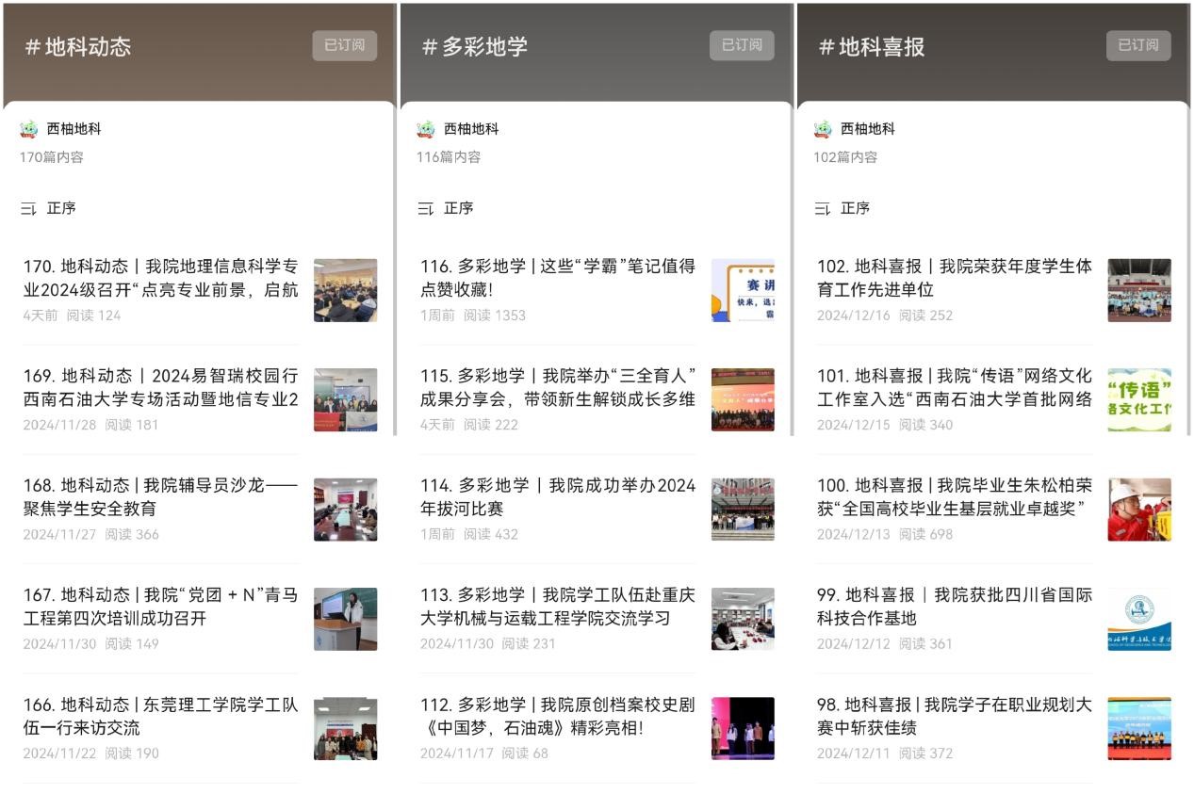Viewport: 1194px width, 794px height.
Task: Click the 西柚地科 avatar in 地科喜报 panel
Action: coord(823,129)
